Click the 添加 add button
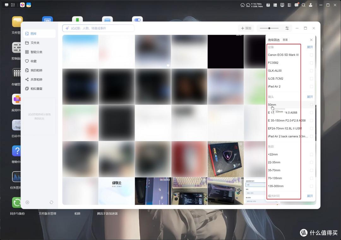This screenshot has height=240, width=341. point(246,28)
